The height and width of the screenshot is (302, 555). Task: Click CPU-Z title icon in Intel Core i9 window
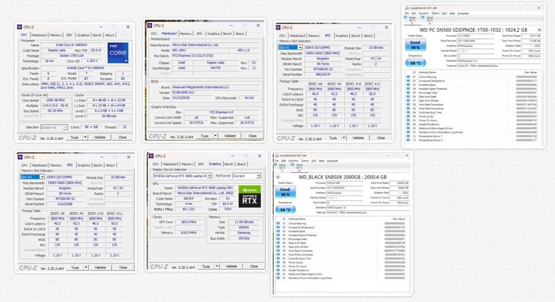tap(20, 27)
